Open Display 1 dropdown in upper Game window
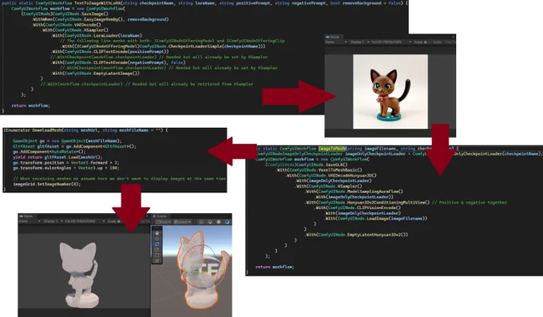Viewport: 543px width, 317px height. point(359,42)
